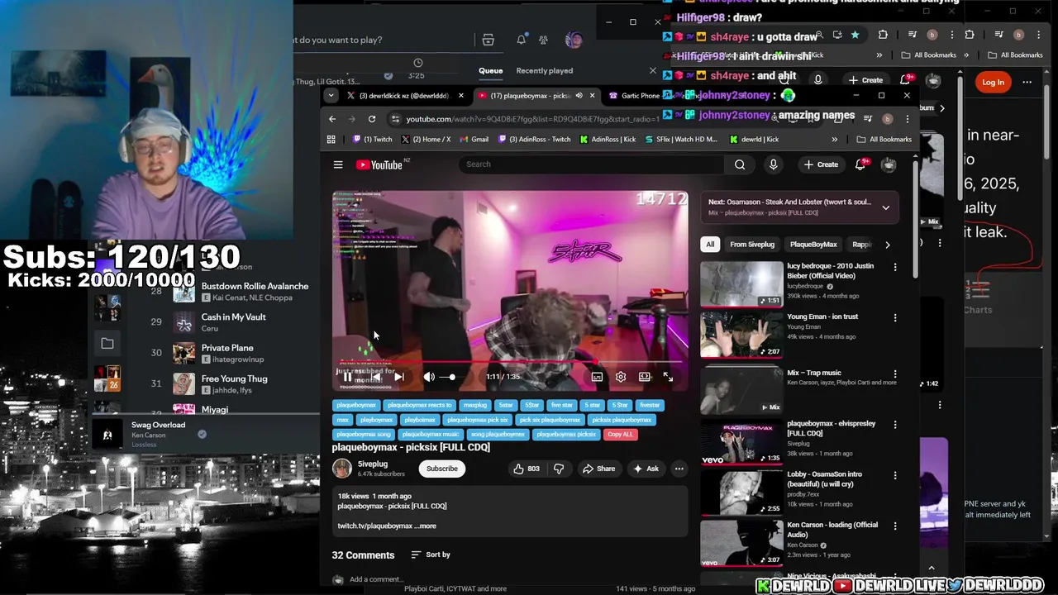Pause the video in the player

point(348,377)
